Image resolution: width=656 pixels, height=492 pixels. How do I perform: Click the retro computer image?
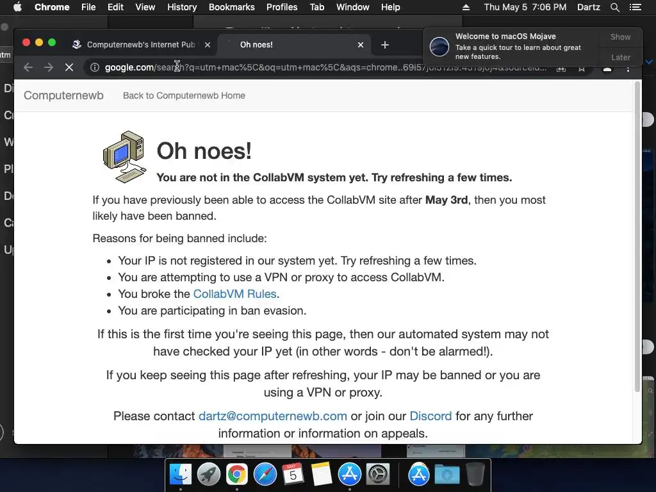click(125, 157)
